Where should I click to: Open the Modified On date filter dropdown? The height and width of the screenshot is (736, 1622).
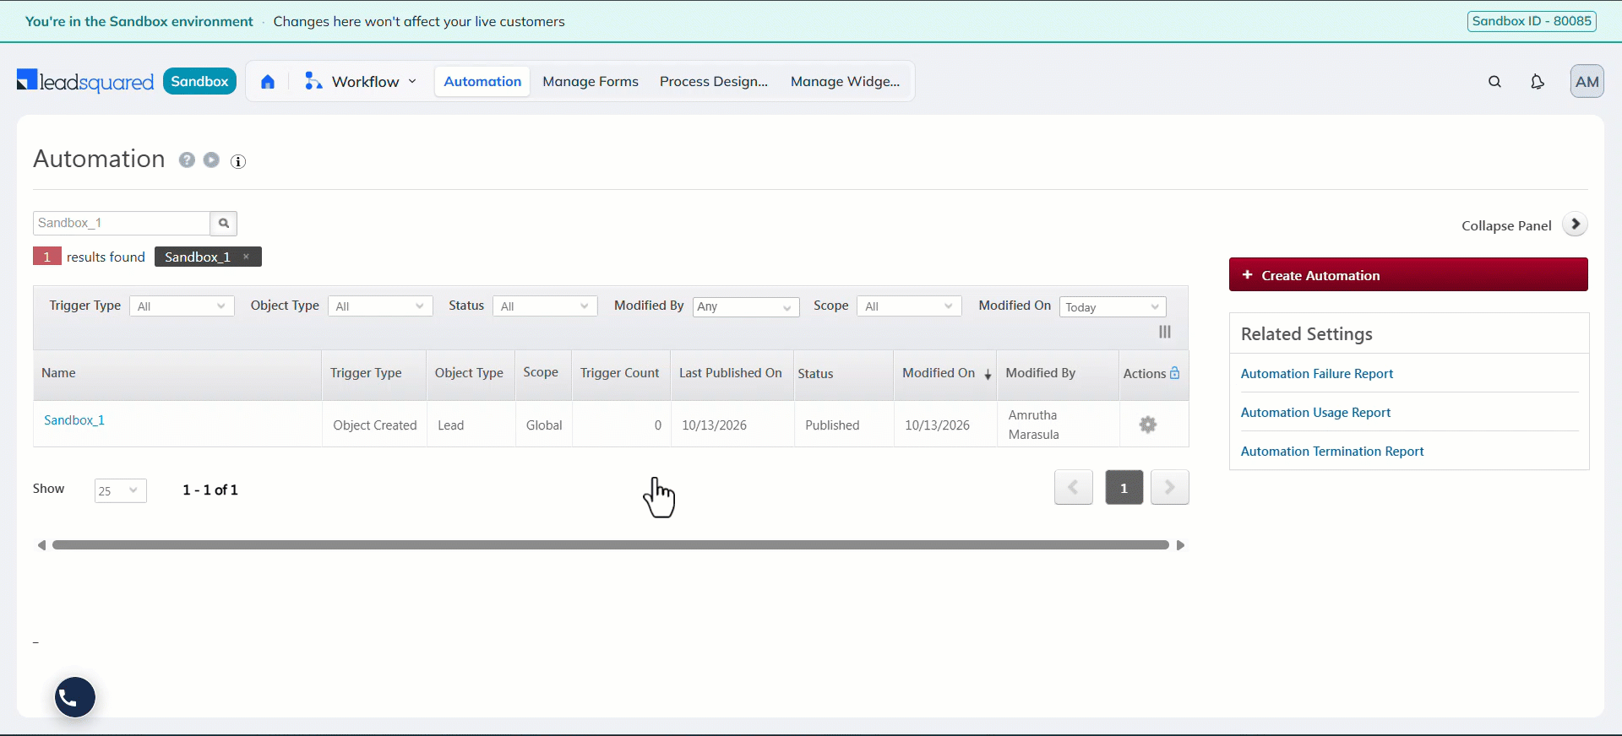(1113, 307)
